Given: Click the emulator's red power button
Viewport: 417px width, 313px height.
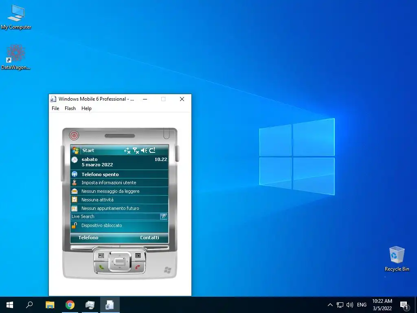Looking at the screenshot, I should 74,135.
